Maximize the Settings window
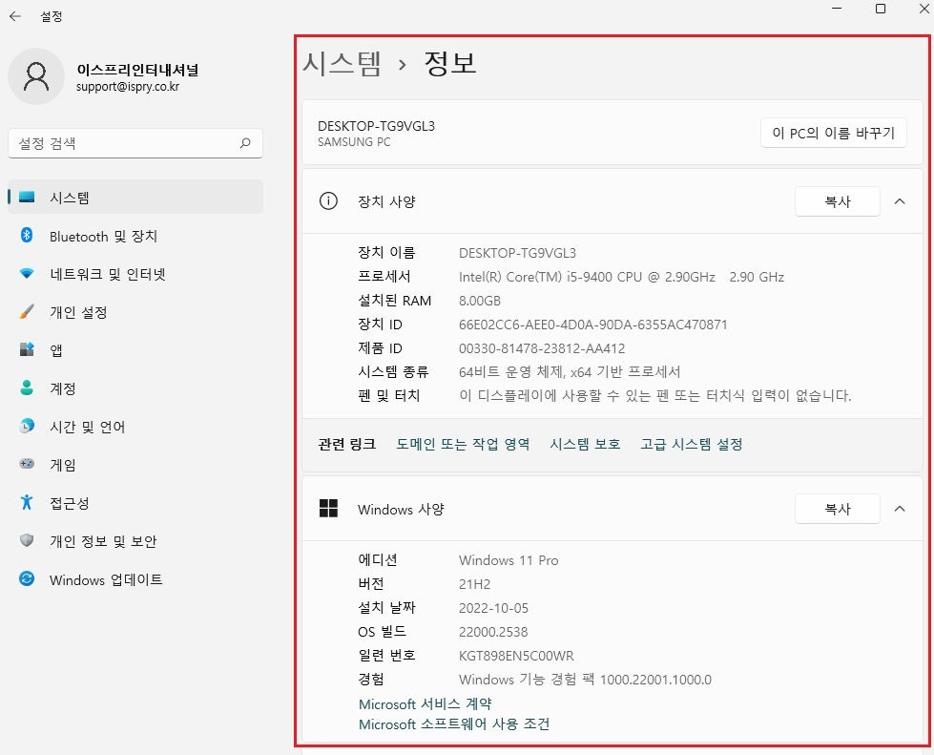Viewport: 934px width, 755px height. pyautogui.click(x=881, y=9)
